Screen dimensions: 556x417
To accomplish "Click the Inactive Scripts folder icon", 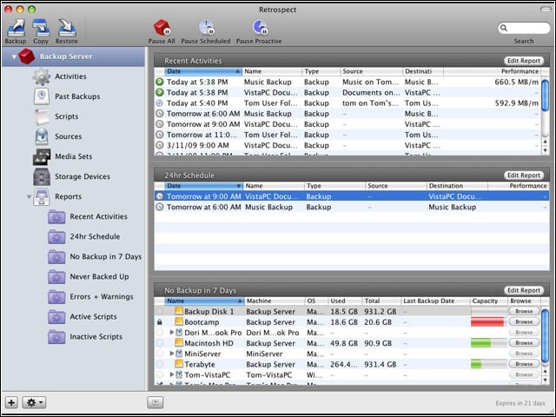I will pyautogui.click(x=56, y=337).
